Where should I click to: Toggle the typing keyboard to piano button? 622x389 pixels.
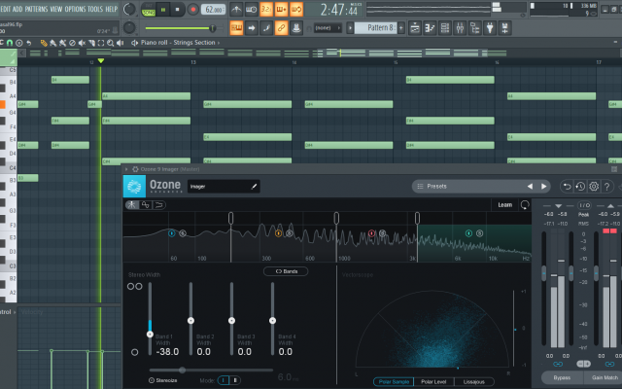(236, 28)
